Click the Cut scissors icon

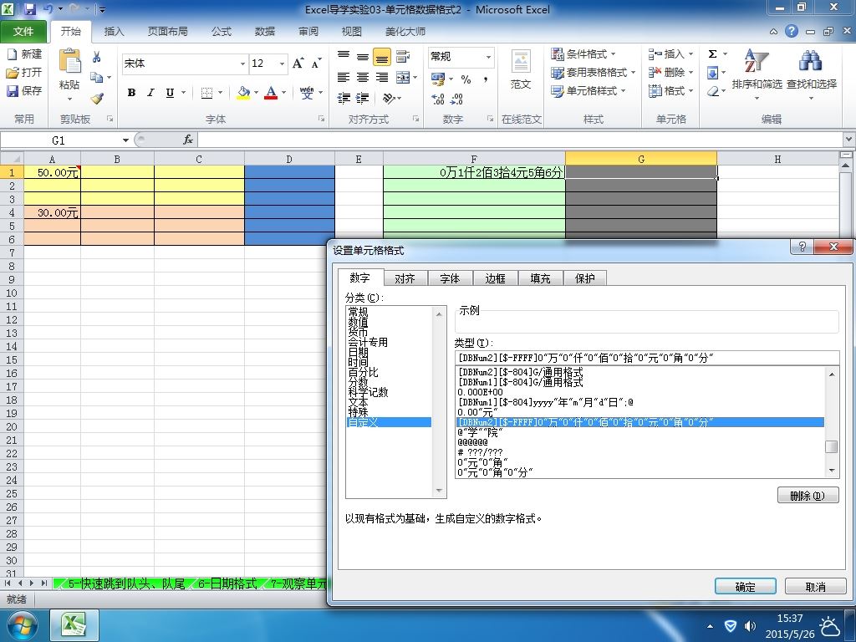(x=97, y=58)
